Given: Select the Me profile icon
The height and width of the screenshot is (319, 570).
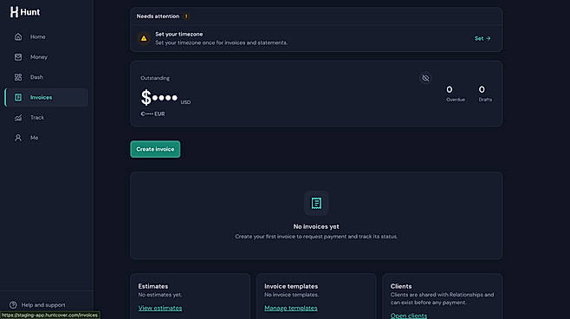Looking at the screenshot, I should coord(18,138).
